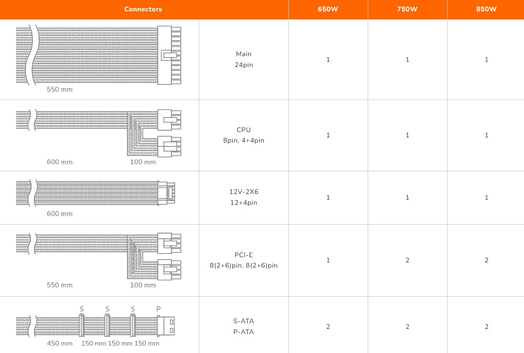
Task: Click the "Main 24pin" label text
Action: pos(244,59)
